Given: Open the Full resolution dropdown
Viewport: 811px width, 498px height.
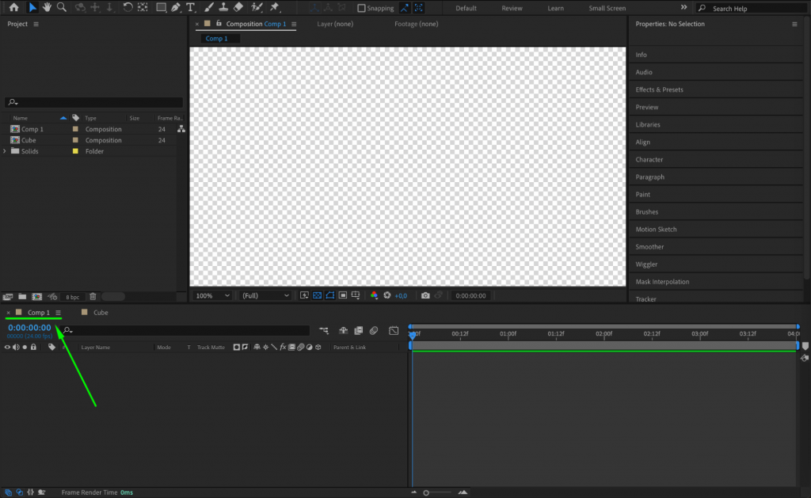Looking at the screenshot, I should pos(265,295).
